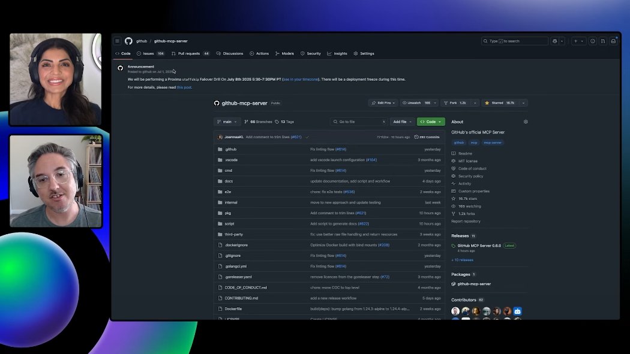This screenshot has width=630, height=354.
Task: Click JoannaaKL author avatar
Action: pos(220,137)
